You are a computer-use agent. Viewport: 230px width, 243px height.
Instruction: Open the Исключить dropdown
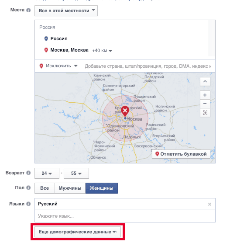click(58, 66)
